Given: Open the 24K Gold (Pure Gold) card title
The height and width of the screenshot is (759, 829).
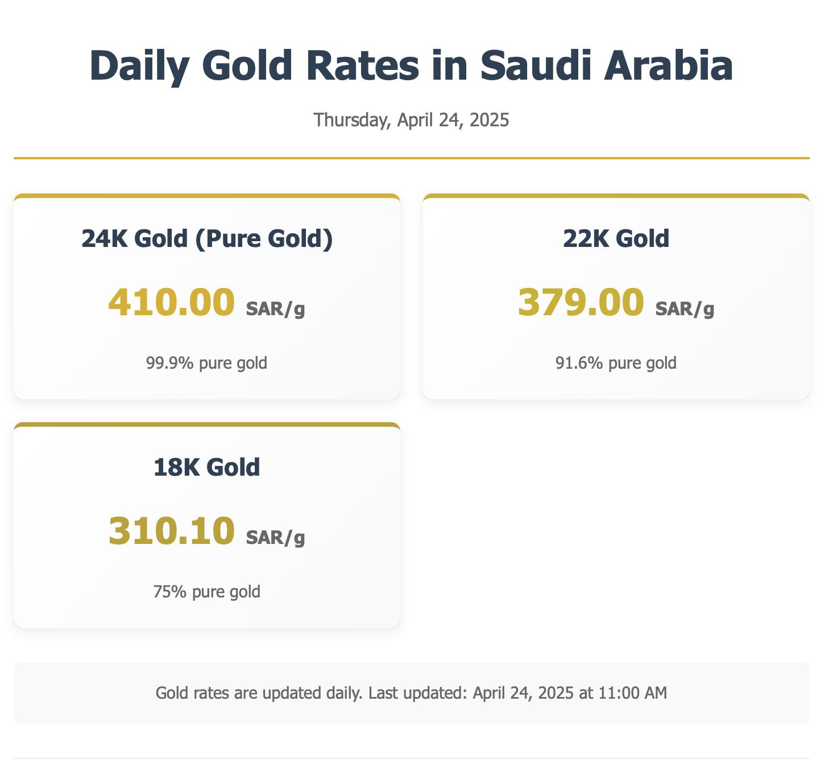Looking at the screenshot, I should coord(207,238).
